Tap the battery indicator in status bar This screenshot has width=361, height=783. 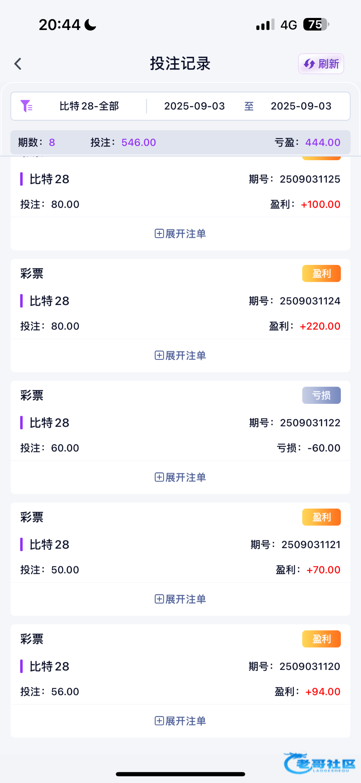316,24
